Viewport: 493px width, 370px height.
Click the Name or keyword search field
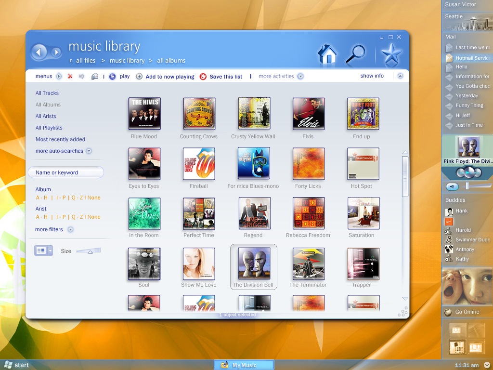[66, 172]
